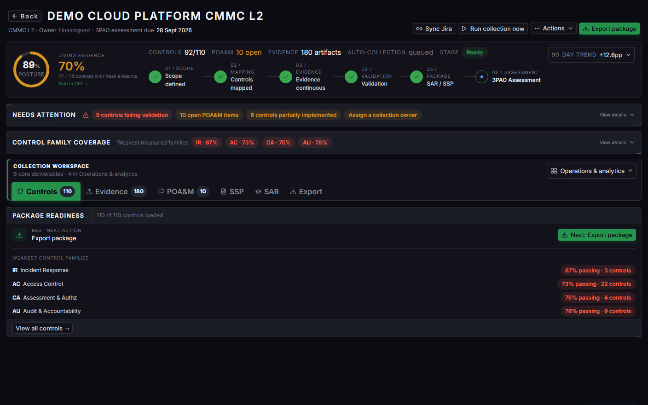The height and width of the screenshot is (405, 648).
Task: Click the grid icon in Operations & analytics
Action: coord(554,171)
